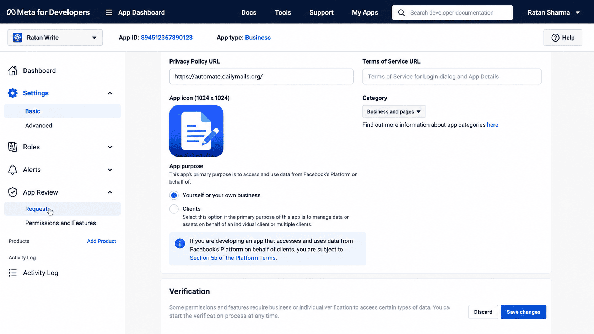This screenshot has height=334, width=594.
Task: Click the Help question mark icon
Action: (555, 38)
